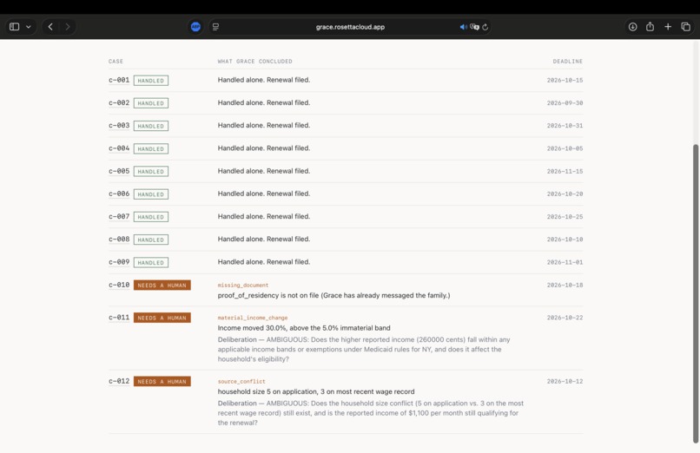This screenshot has width=700, height=453.
Task: Click the grace.rosettacloud.app address bar
Action: coord(350,27)
